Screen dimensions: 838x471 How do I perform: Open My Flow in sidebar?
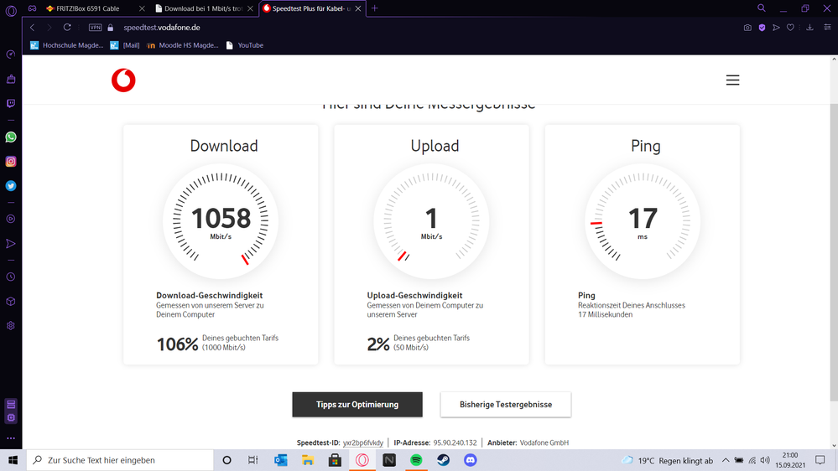11,244
